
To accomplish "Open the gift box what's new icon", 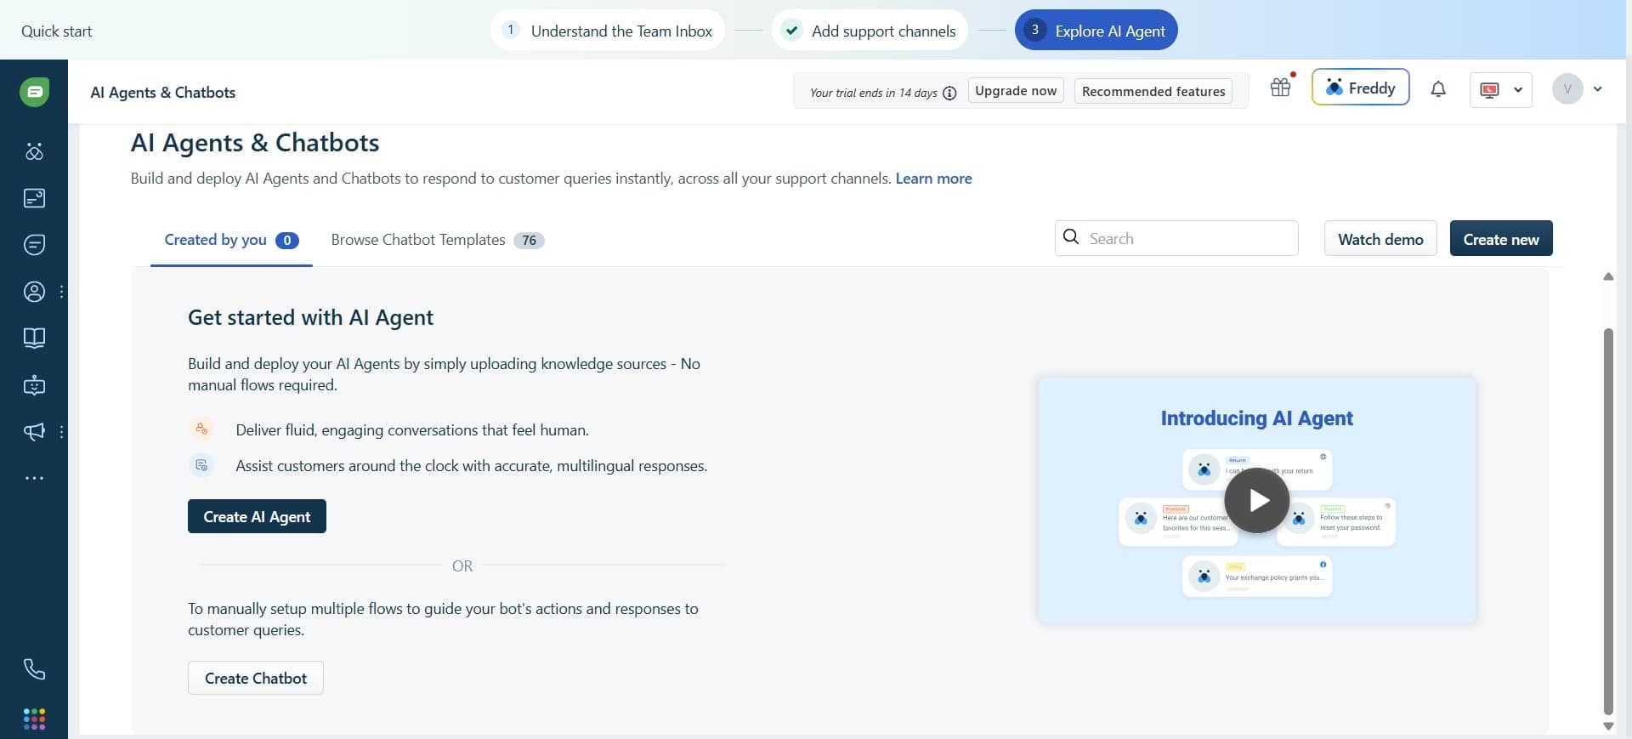I will [x=1281, y=87].
